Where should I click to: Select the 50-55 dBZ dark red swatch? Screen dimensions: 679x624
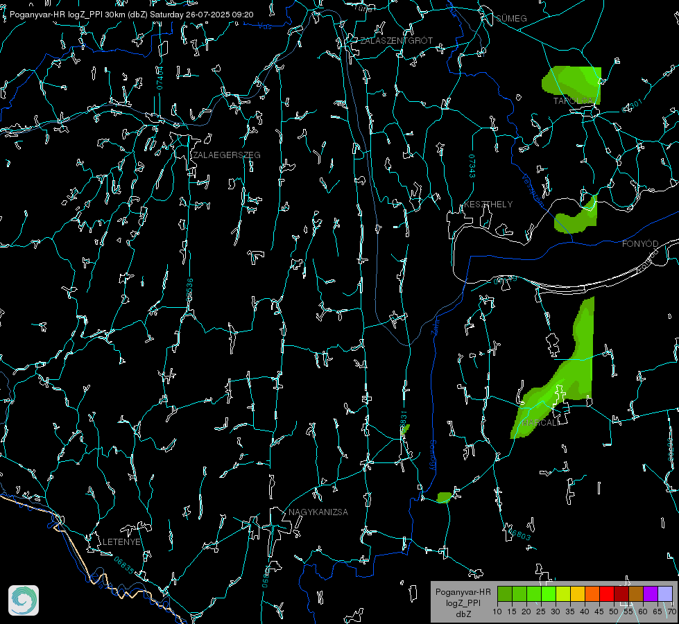(x=621, y=593)
